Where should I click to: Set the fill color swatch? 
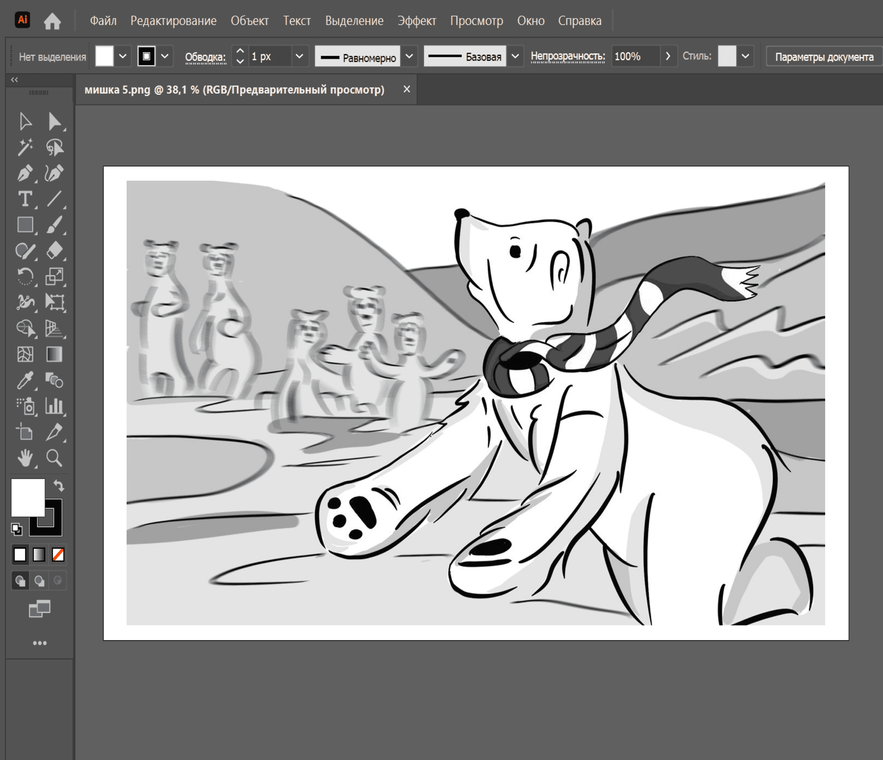pyautogui.click(x=103, y=56)
